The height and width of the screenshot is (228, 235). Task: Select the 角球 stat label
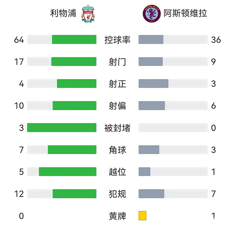pos(117,150)
